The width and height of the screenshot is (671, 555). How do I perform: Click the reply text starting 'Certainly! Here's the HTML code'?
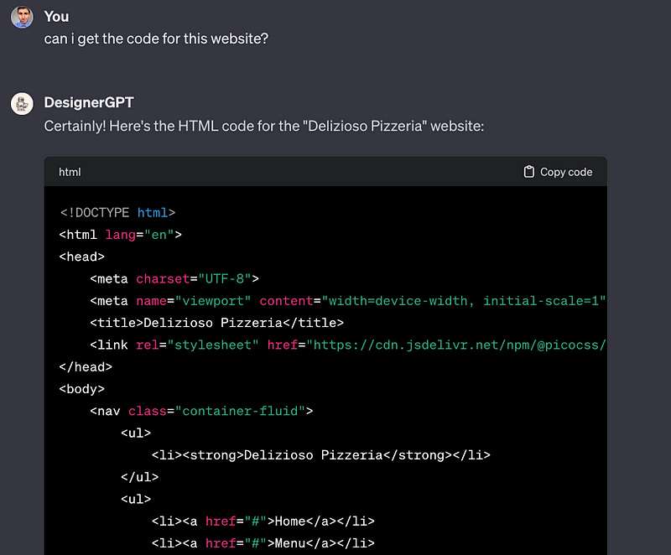pyautogui.click(x=264, y=126)
